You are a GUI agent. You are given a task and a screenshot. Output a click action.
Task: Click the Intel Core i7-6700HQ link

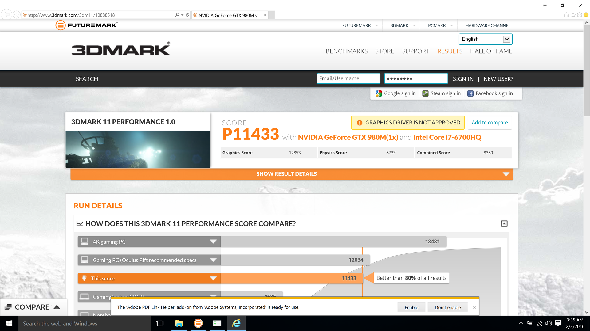click(x=447, y=137)
